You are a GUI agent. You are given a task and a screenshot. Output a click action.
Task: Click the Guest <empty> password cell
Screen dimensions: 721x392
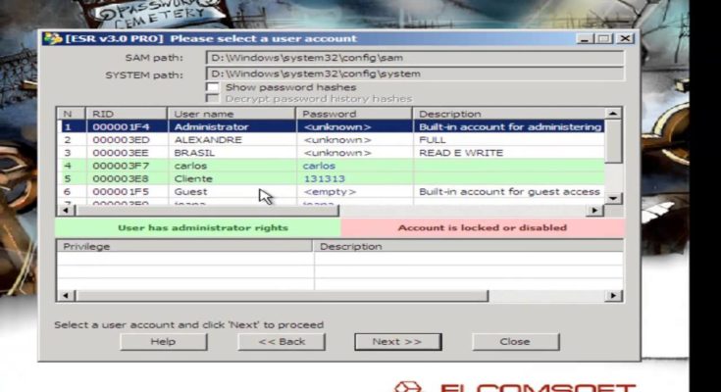point(354,192)
